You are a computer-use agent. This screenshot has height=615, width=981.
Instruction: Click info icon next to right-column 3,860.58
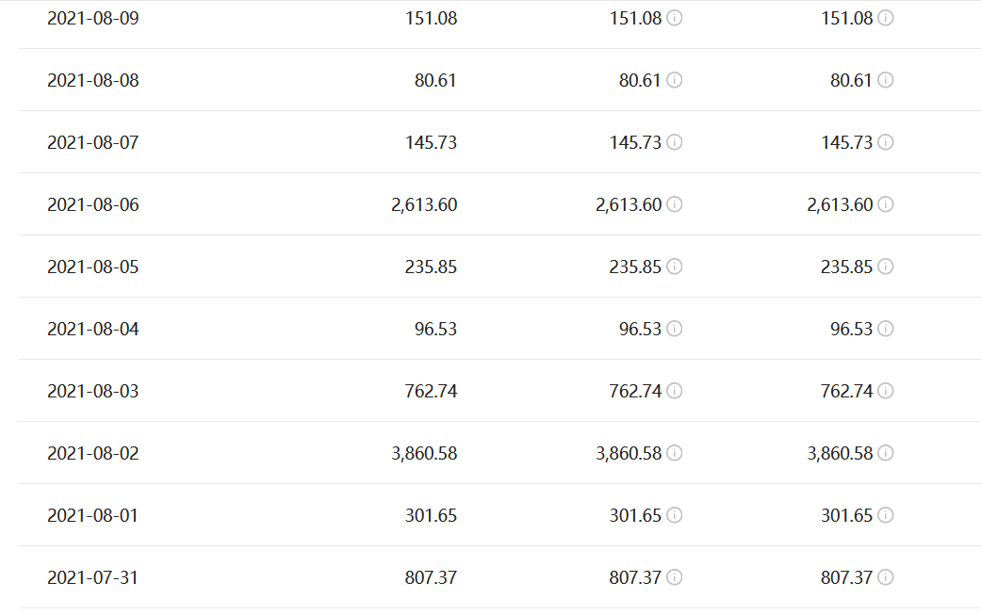pyautogui.click(x=885, y=453)
